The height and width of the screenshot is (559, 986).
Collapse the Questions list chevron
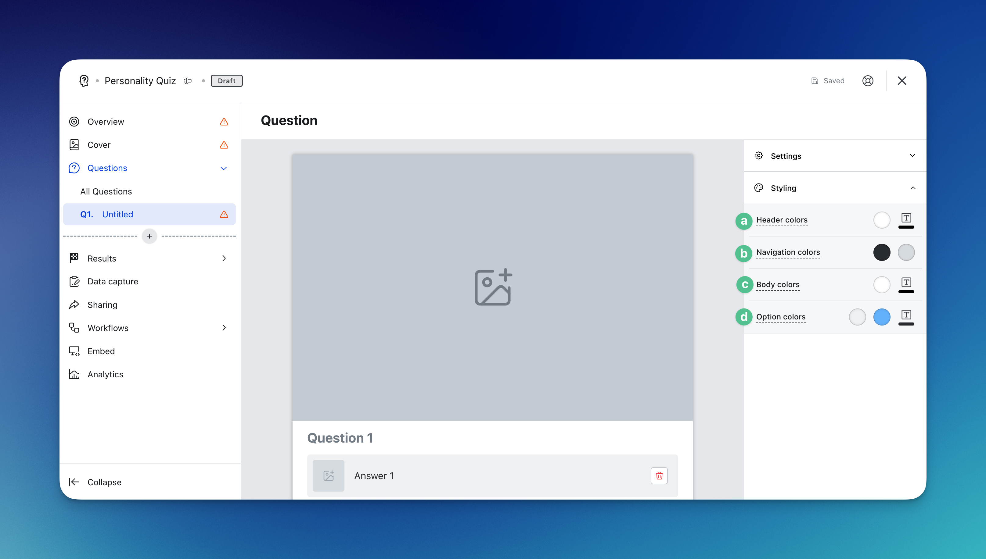(x=224, y=168)
